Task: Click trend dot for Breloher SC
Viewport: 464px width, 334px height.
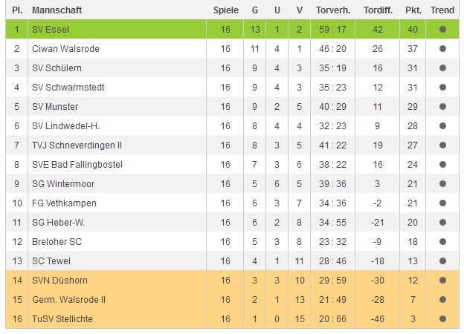Action: (442, 242)
